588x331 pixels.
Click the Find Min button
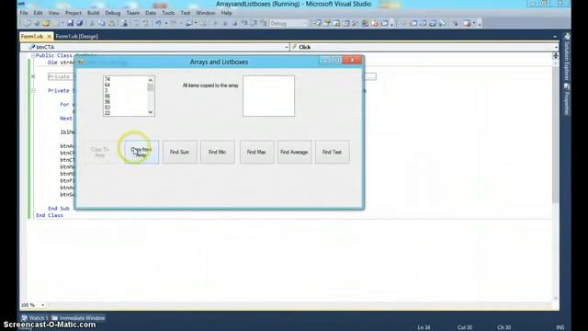click(218, 152)
